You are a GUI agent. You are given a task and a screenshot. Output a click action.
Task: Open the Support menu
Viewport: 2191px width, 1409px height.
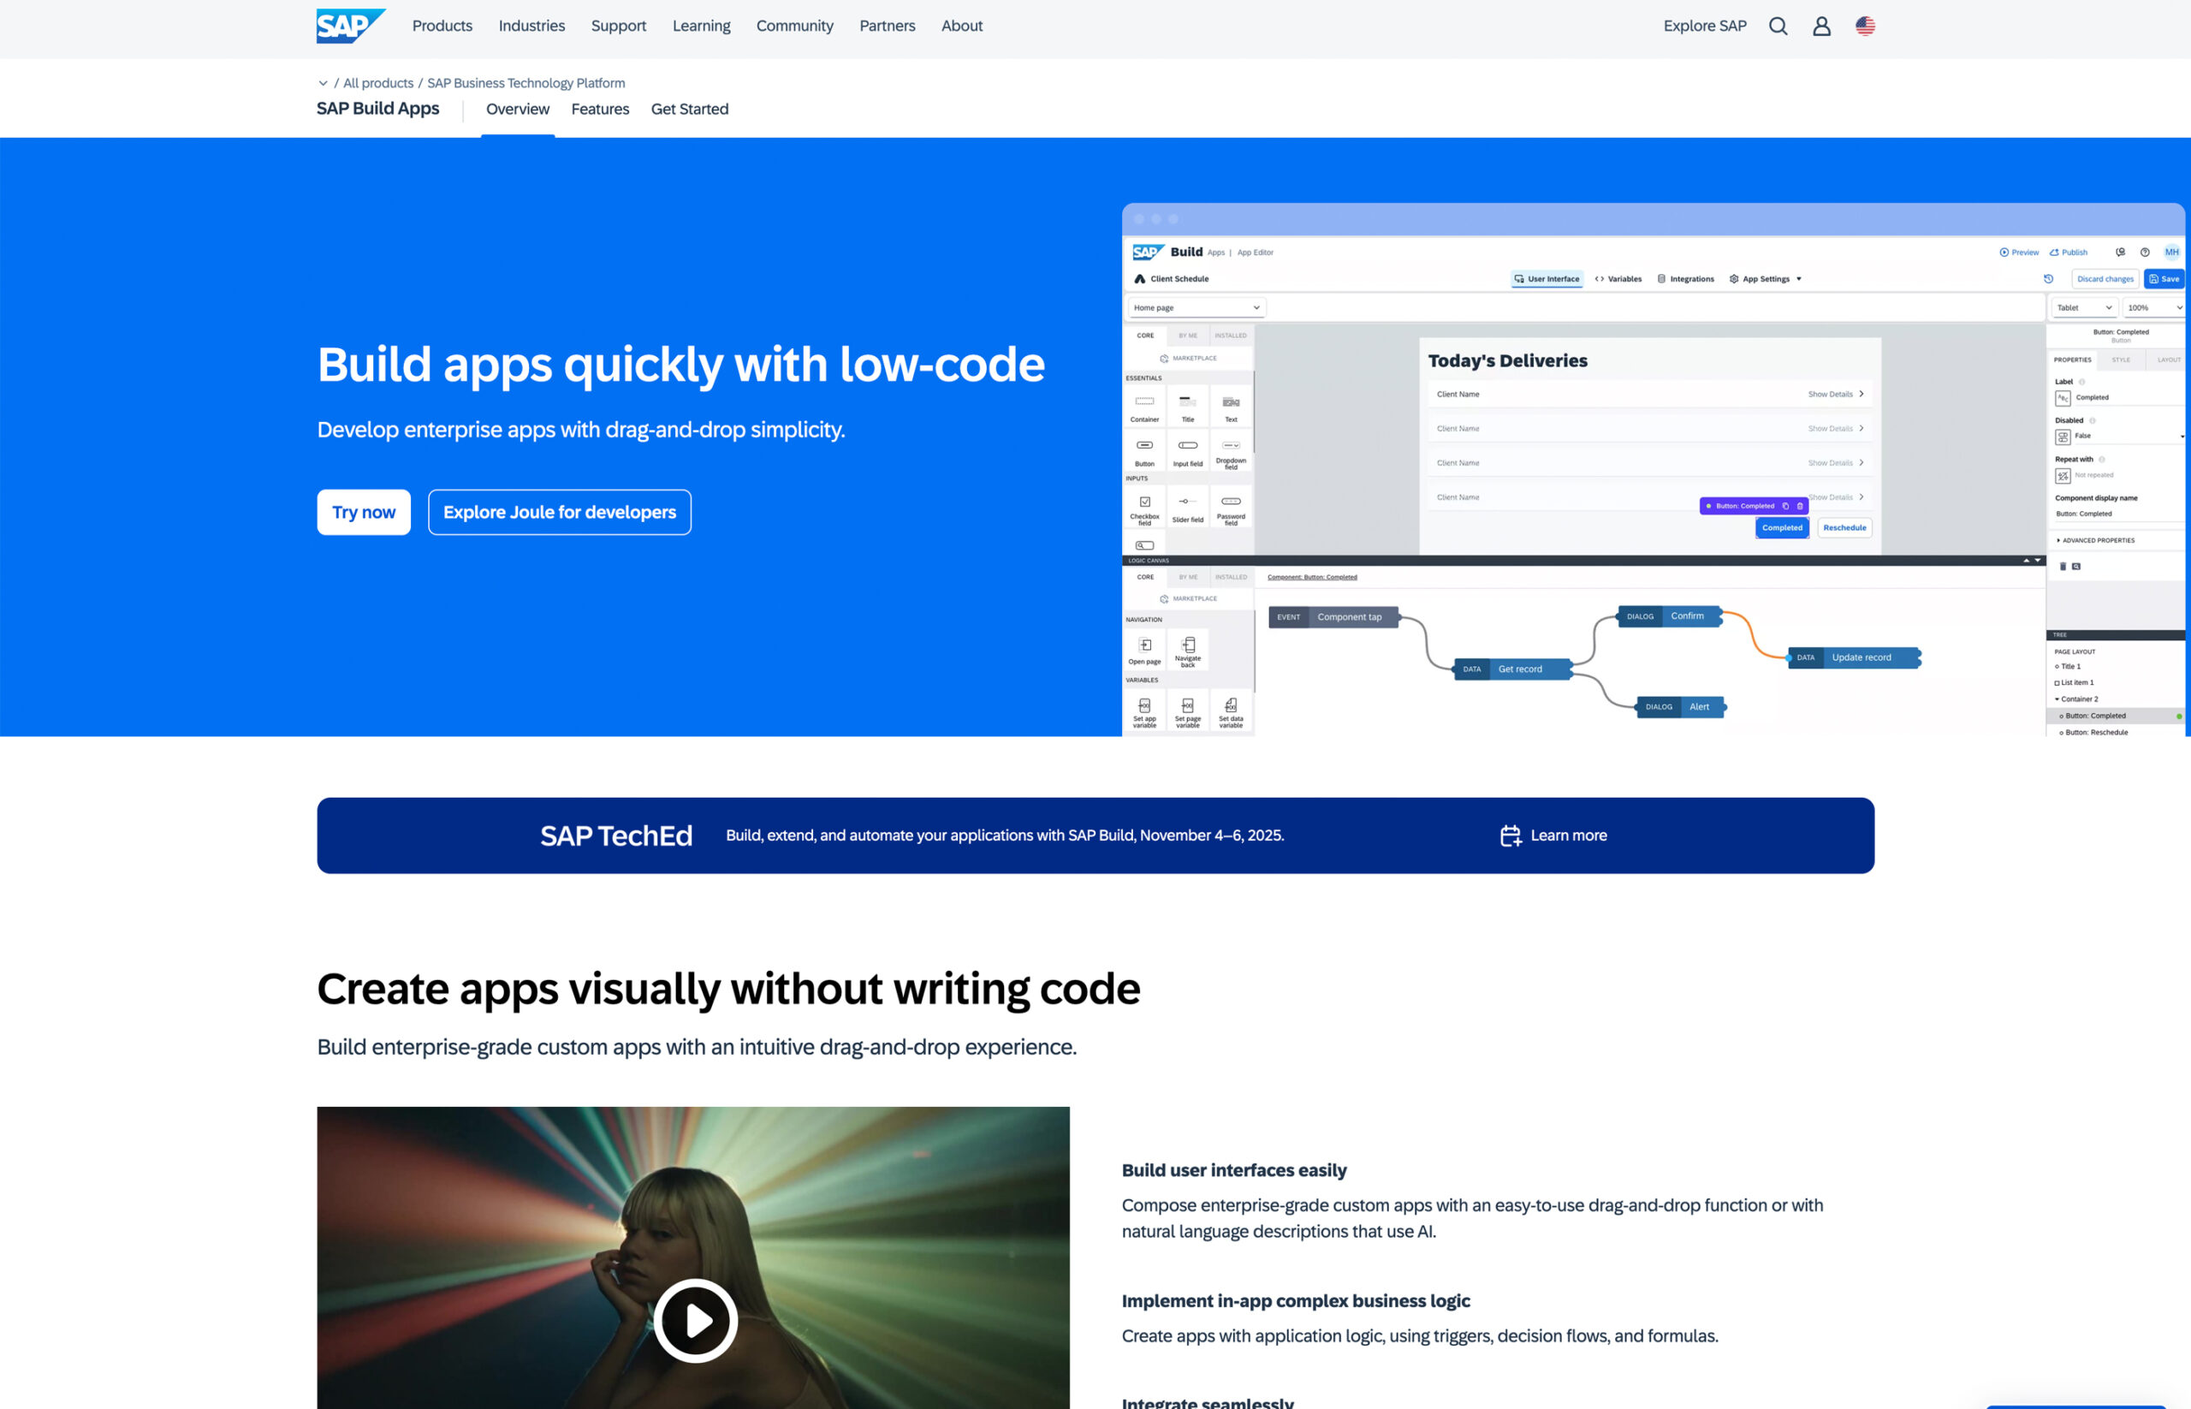pos(619,26)
